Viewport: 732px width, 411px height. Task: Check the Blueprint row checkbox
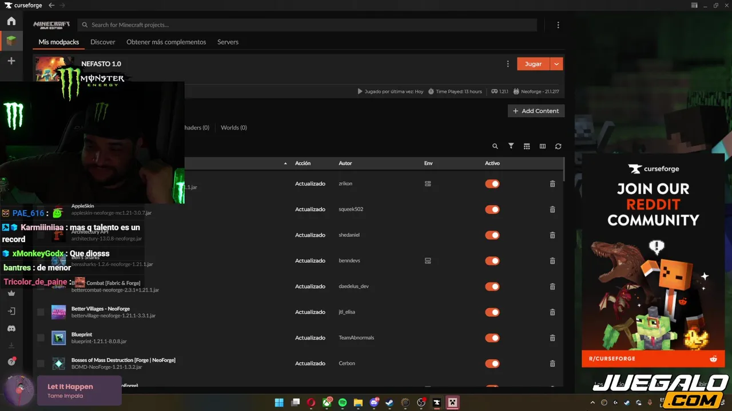point(41,338)
